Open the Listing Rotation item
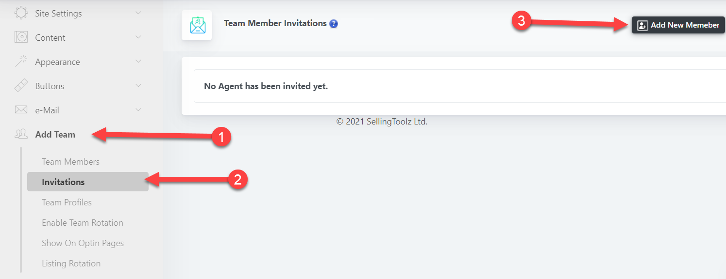This screenshot has height=279, width=726. [x=71, y=263]
